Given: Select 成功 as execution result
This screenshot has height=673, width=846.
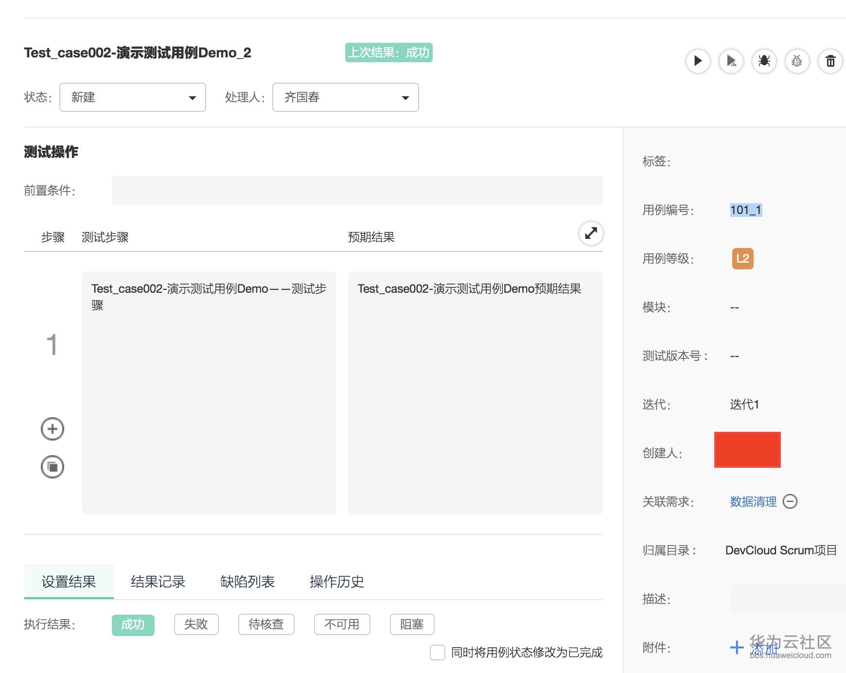Looking at the screenshot, I should coord(133,625).
